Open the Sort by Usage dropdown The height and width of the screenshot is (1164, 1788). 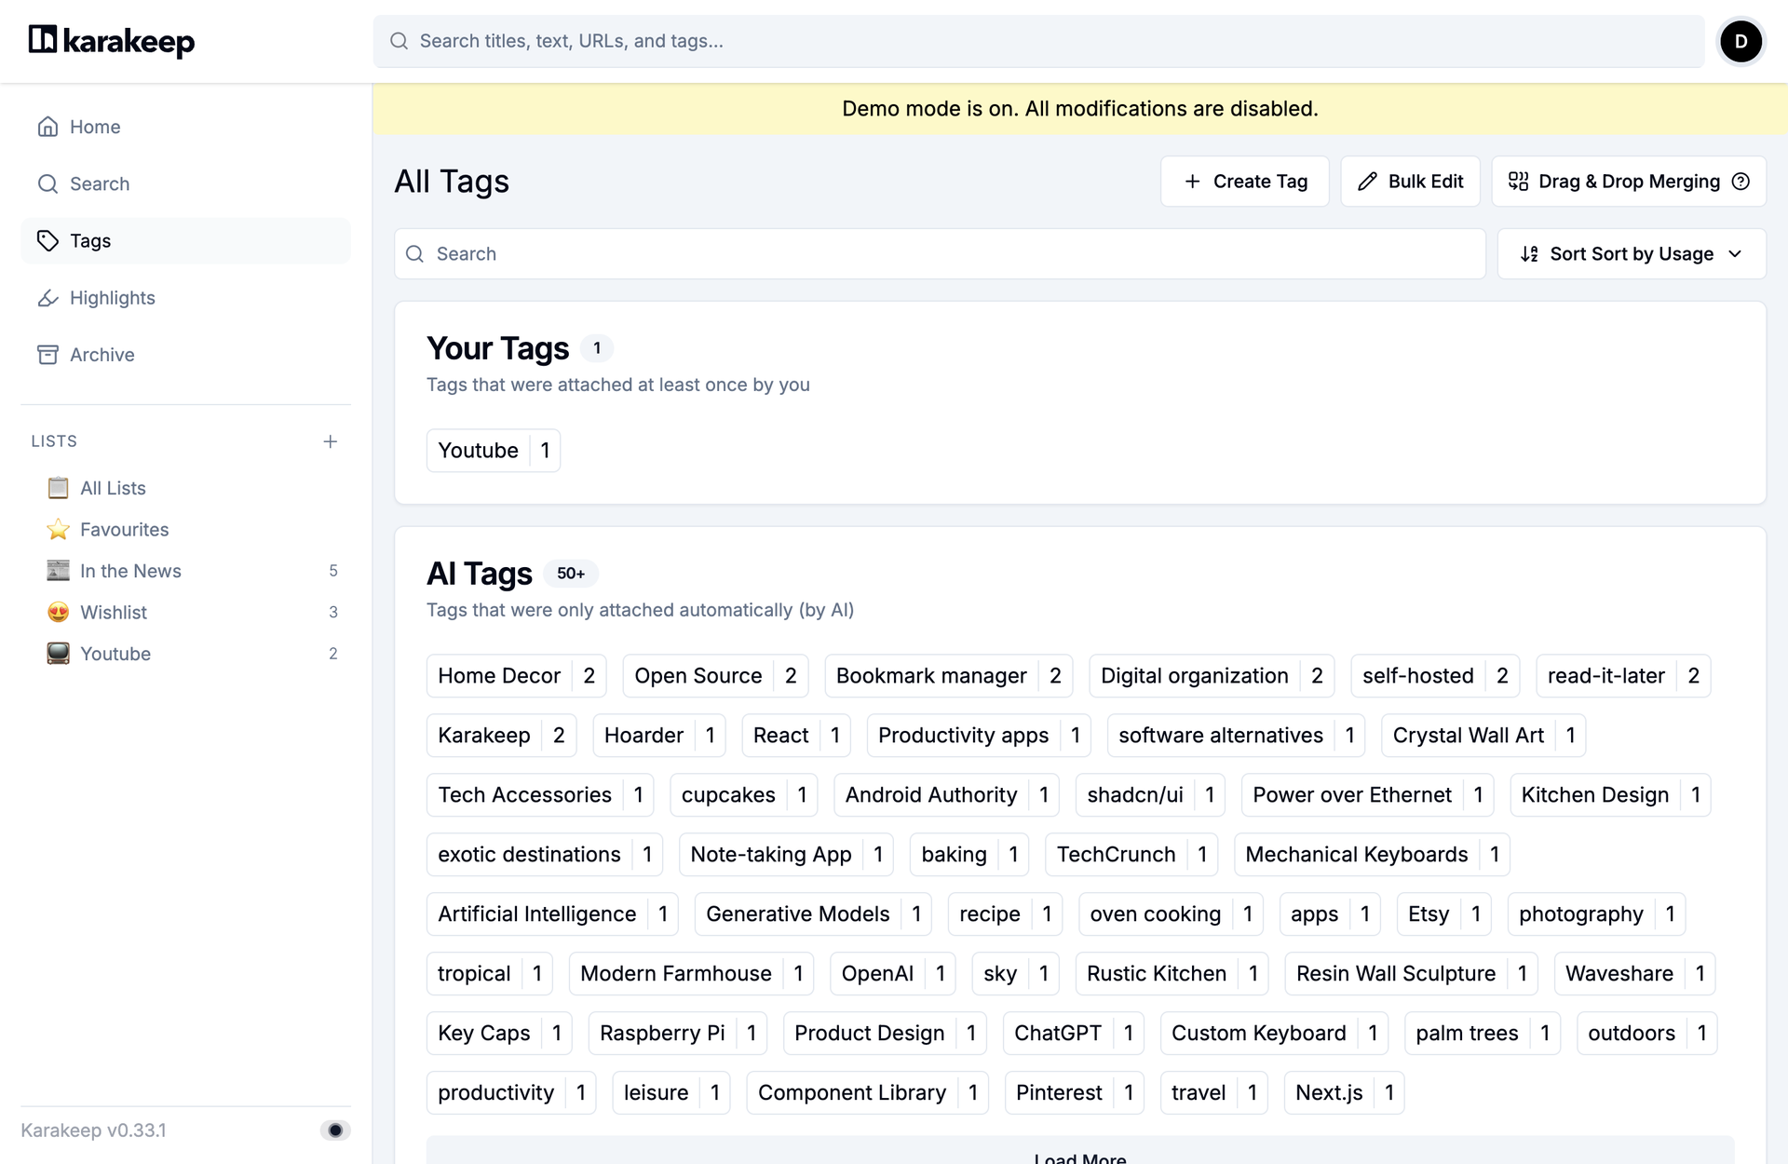click(x=1632, y=254)
